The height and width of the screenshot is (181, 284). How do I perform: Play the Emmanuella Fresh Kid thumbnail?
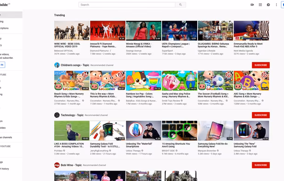pyautogui.click(x=251, y=31)
